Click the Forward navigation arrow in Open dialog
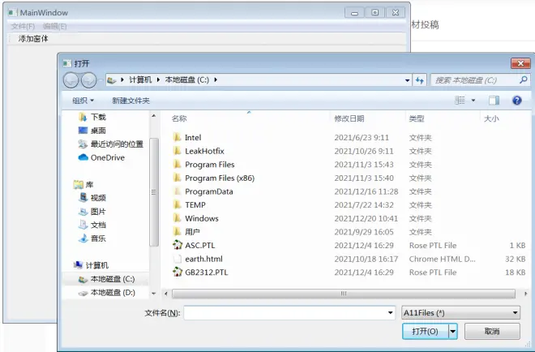The width and height of the screenshot is (535, 352). coord(89,80)
